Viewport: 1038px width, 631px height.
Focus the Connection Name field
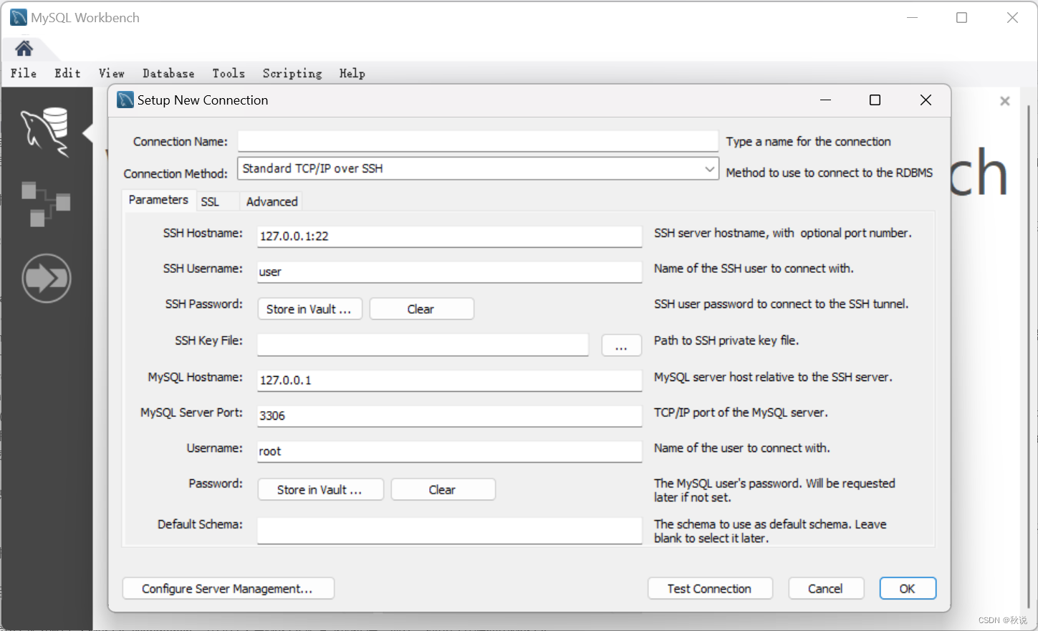478,141
